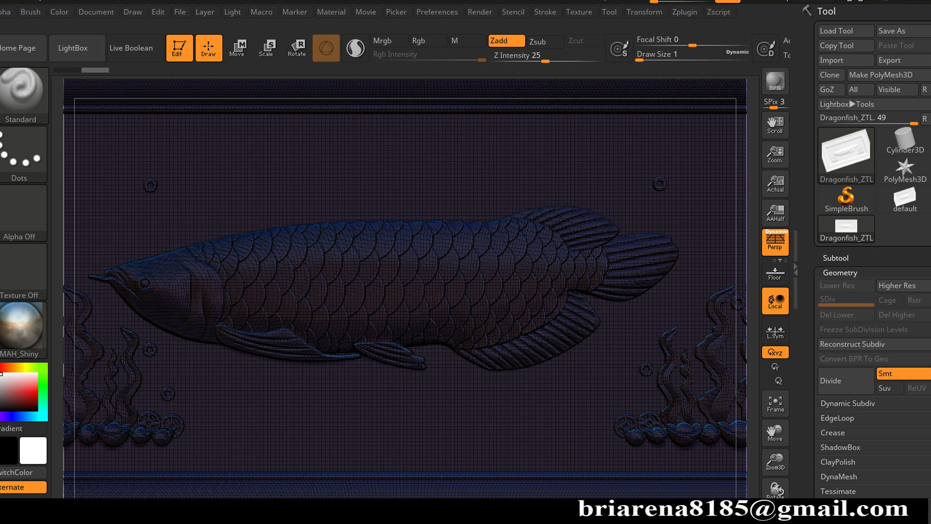This screenshot has width=931, height=524.
Task: Expand the DynaMesh section
Action: (838, 476)
